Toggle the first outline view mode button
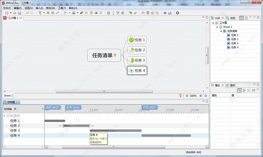Image resolution: width=263 pixels, height=157 pixels. click(x=241, y=18)
